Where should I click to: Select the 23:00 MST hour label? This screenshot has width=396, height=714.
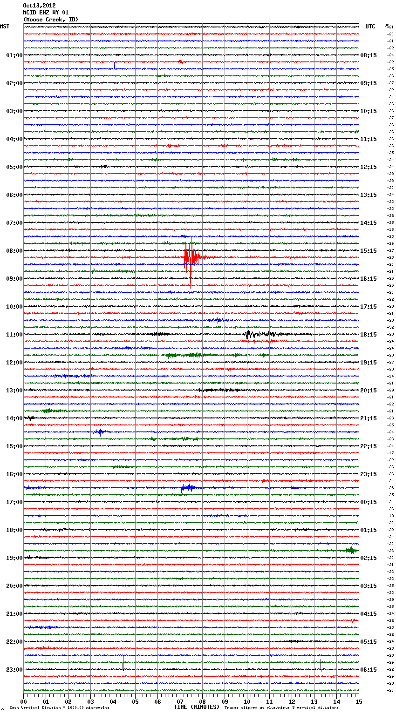[x=14, y=670]
